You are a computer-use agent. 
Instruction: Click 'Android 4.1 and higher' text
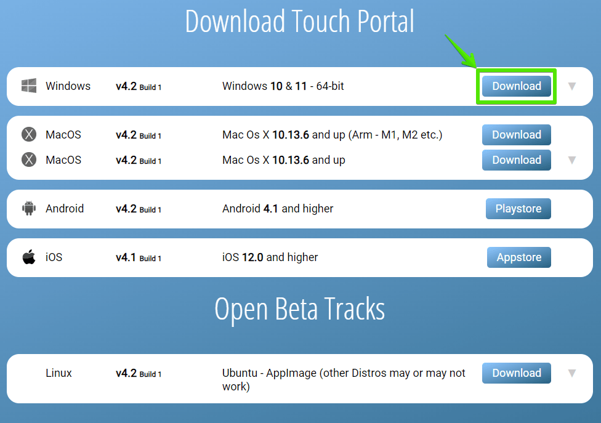(278, 209)
